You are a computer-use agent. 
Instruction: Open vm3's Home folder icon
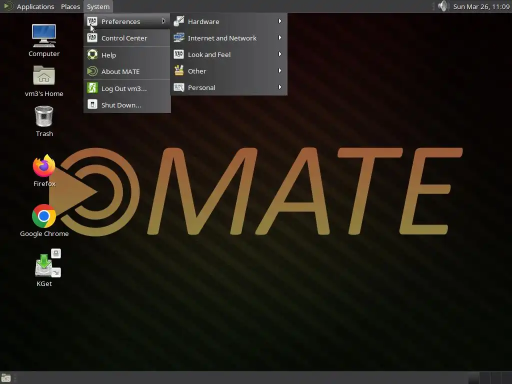[44, 75]
